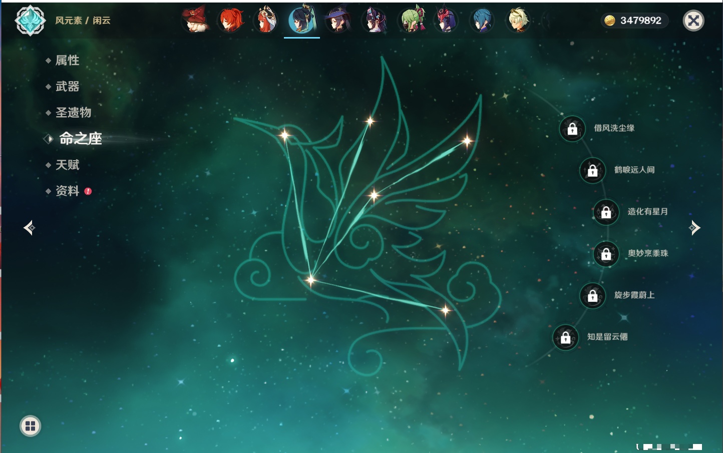
Task: Go to previous character with left arrow
Action: 29,228
